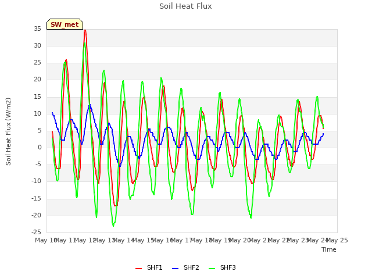
Task: Click the Soil Heat Flux chart title
Action: pos(185,6)
